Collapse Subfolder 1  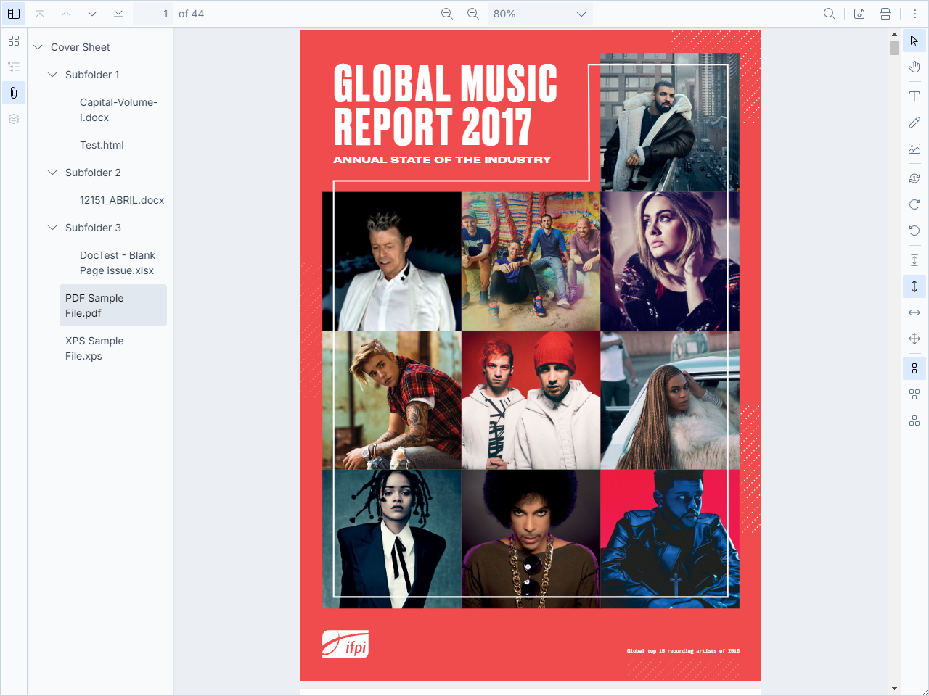coord(52,75)
